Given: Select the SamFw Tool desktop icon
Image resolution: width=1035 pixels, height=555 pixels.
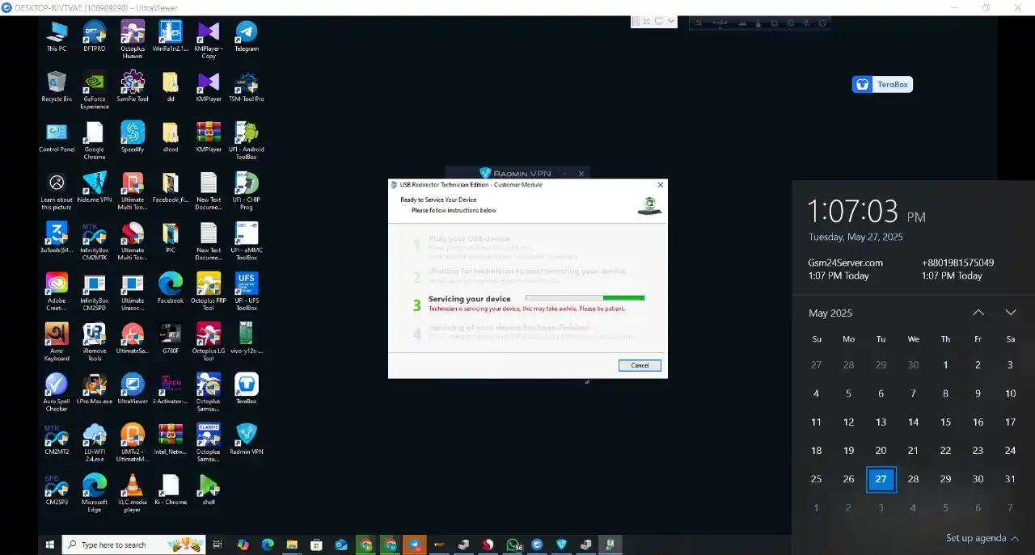Looking at the screenshot, I should (133, 86).
